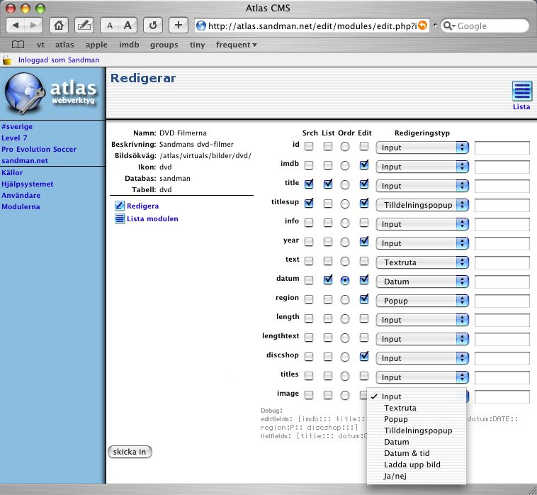The width and height of the screenshot is (537, 495).
Task: Click the Lista icon at top right
Action: click(521, 93)
